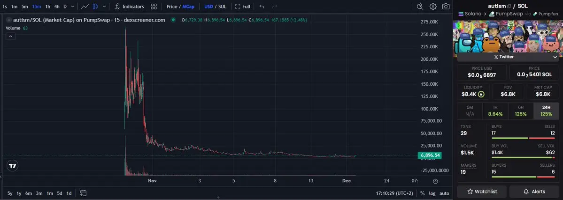
Task: Switch stats to the 24H tab
Action: (x=546, y=111)
